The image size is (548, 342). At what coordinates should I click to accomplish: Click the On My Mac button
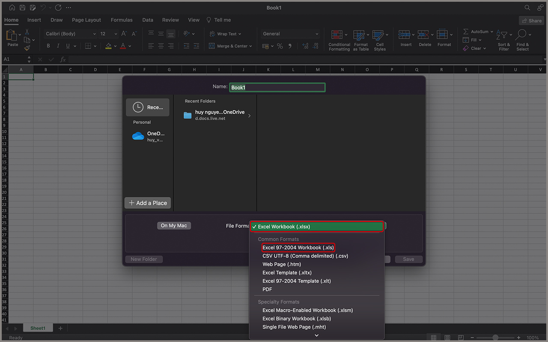click(174, 226)
